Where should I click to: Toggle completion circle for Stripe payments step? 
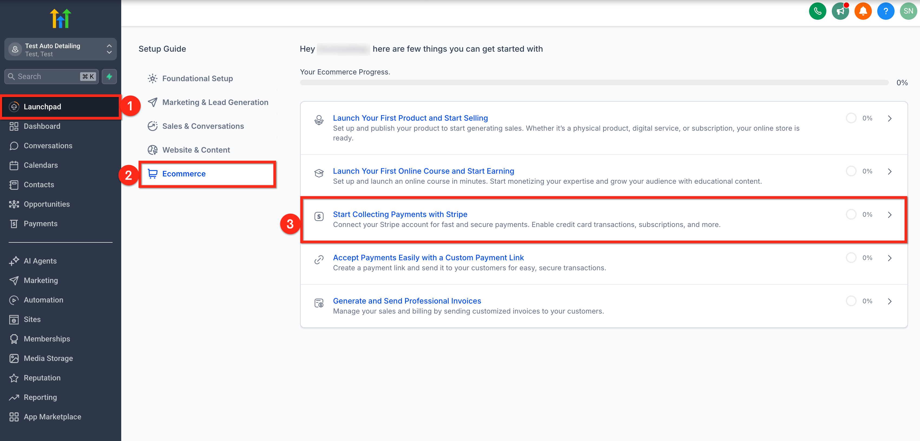pyautogui.click(x=851, y=214)
